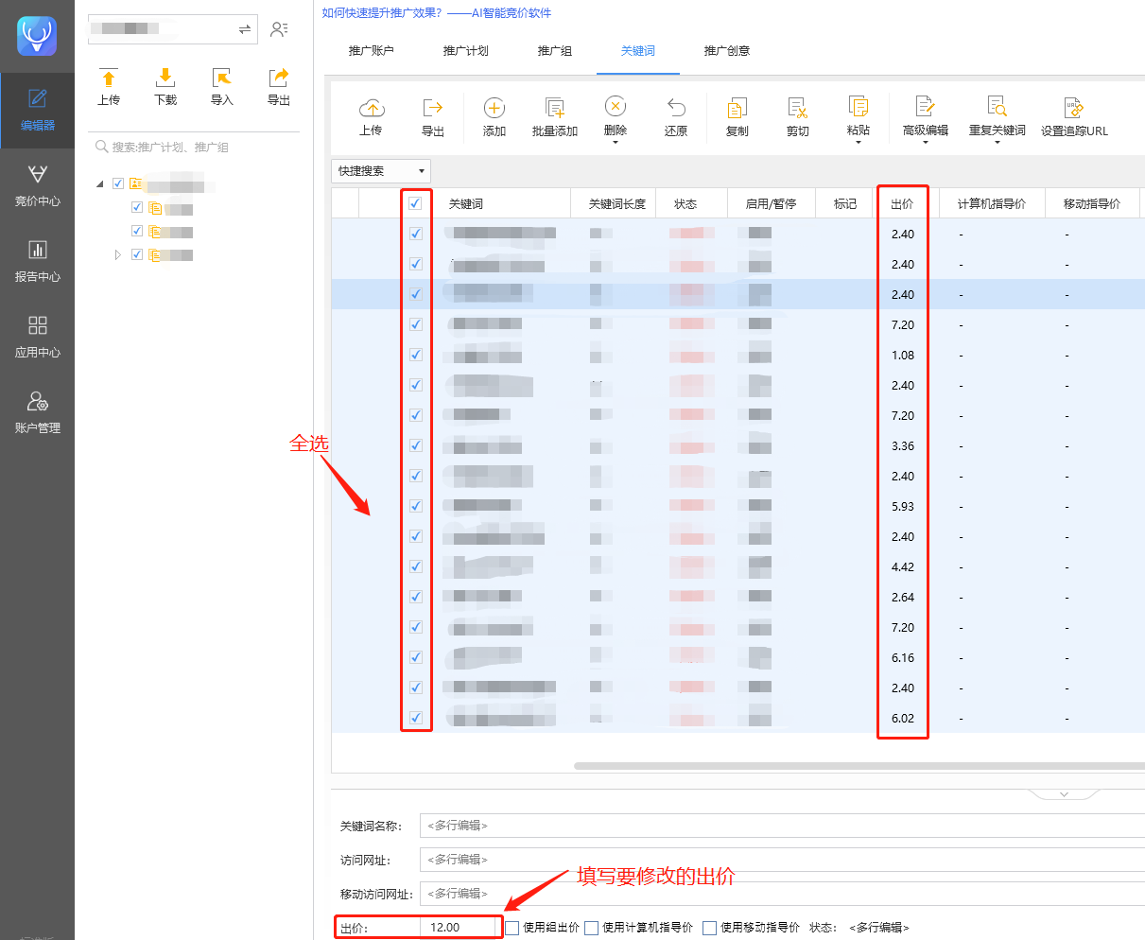Open the 重复关键词 dropdown arrow
This screenshot has width=1145, height=940.
[998, 143]
